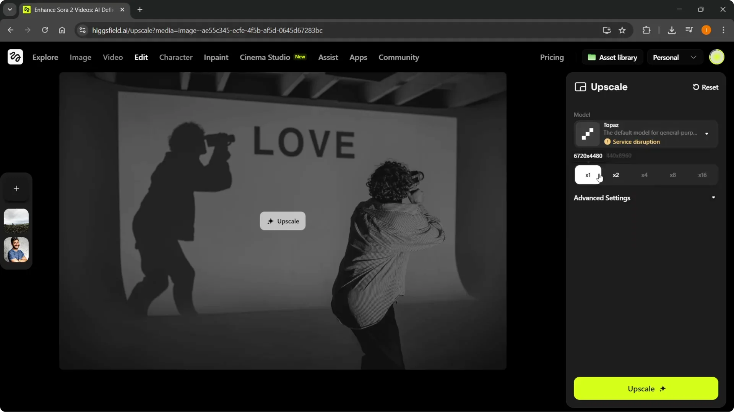Switch to the Inpaint tab
Image resolution: width=734 pixels, height=412 pixels.
[216, 57]
